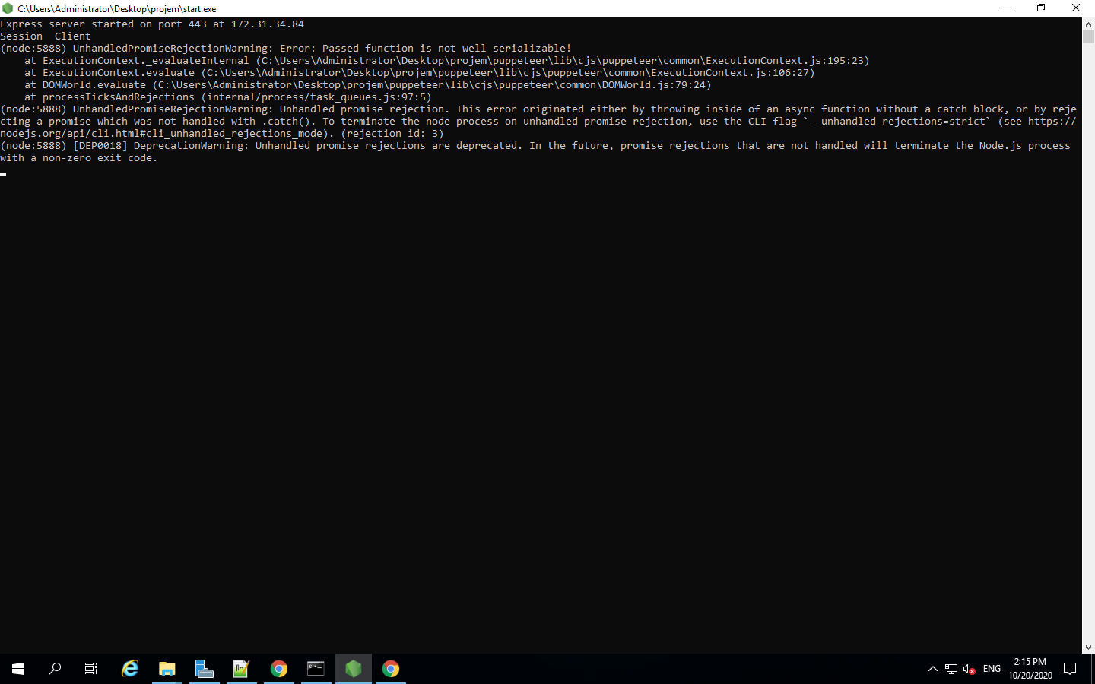Close the start.exe console window
The width and height of the screenshot is (1095, 684).
(1076, 8)
